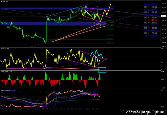Click the Fisher_Yur4ik indicator label
The height and width of the screenshot is (115, 167).
click(6, 72)
